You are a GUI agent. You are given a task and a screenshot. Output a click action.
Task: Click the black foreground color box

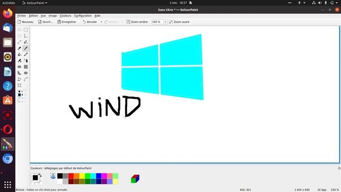[35, 178]
